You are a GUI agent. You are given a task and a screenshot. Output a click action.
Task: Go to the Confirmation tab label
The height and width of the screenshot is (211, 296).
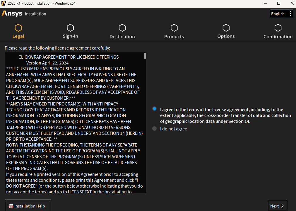tap(278, 36)
